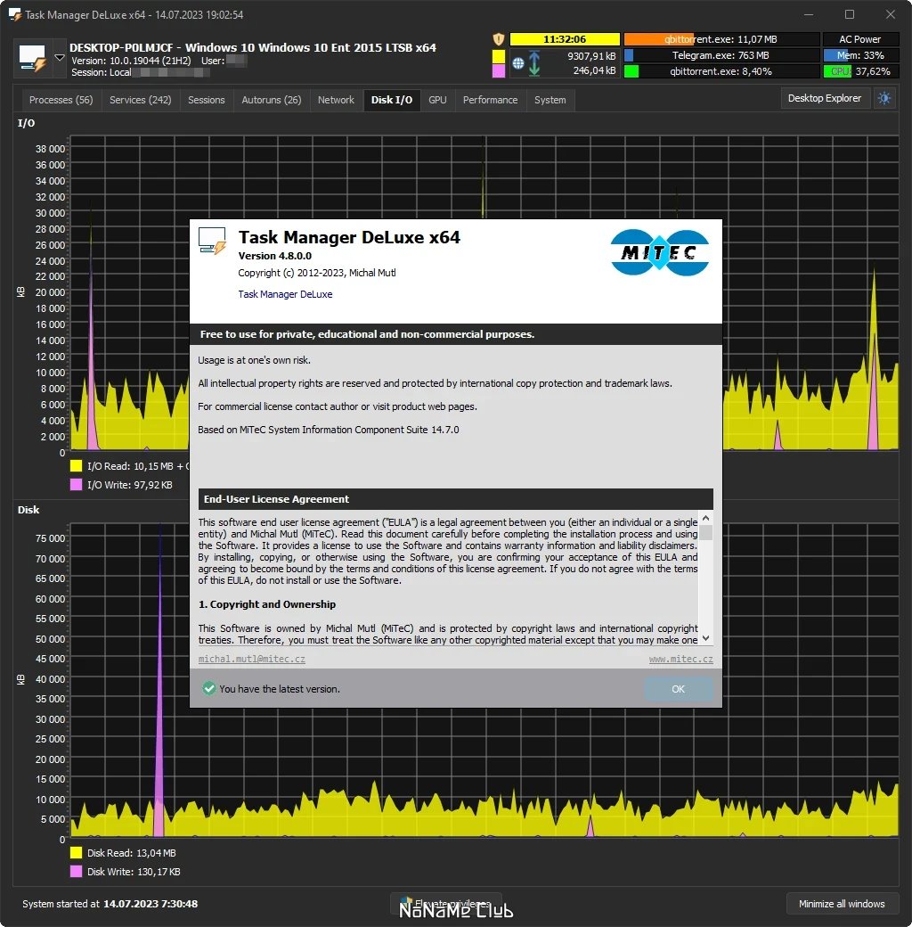912x927 pixels.
Task: Open the Services (242) tab
Action: point(141,100)
